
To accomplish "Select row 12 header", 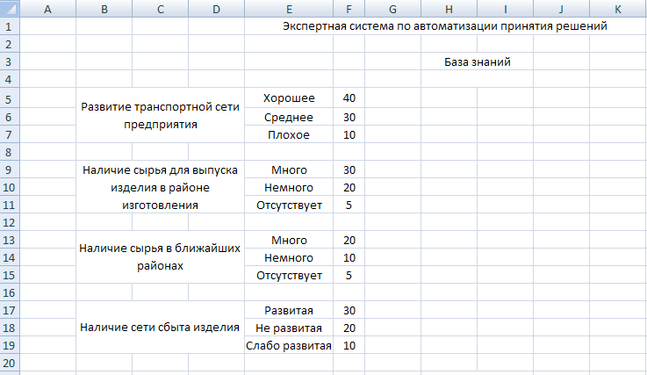I will point(10,222).
